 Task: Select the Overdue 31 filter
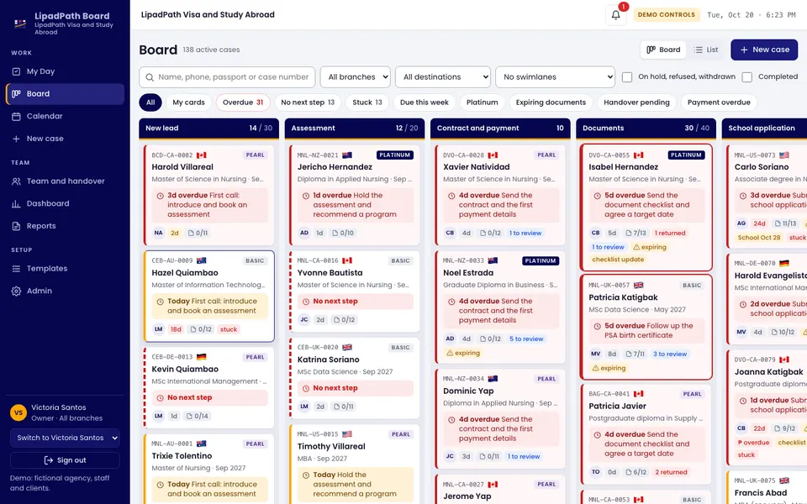point(243,102)
